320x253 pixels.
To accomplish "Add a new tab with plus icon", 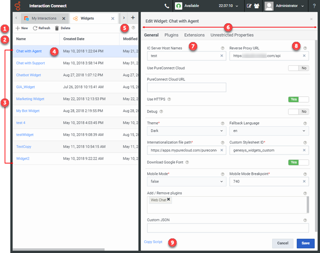I will (133, 18).
